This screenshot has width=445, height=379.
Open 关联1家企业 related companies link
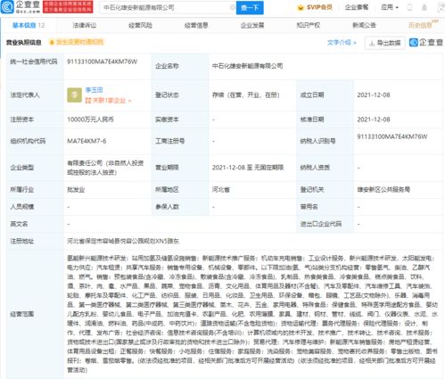click(108, 101)
